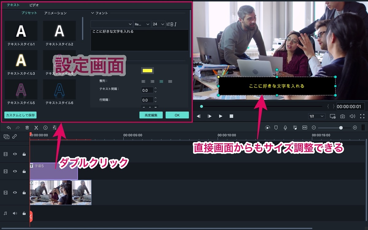Enter fullscreen preview mode
368x230 pixels.
(x=362, y=116)
